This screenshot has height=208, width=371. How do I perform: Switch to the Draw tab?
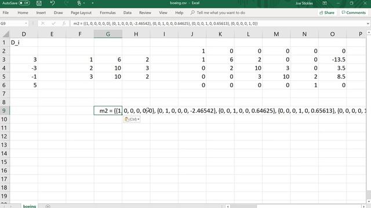pos(58,13)
